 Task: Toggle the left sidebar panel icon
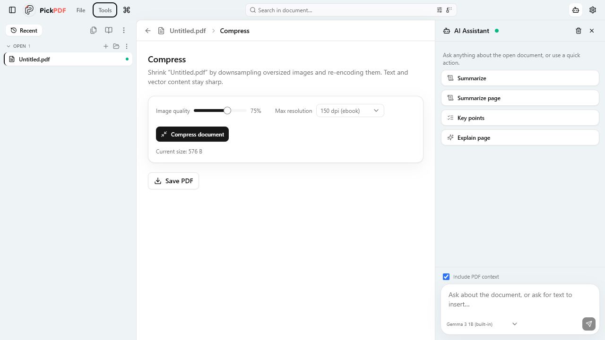coord(12,10)
